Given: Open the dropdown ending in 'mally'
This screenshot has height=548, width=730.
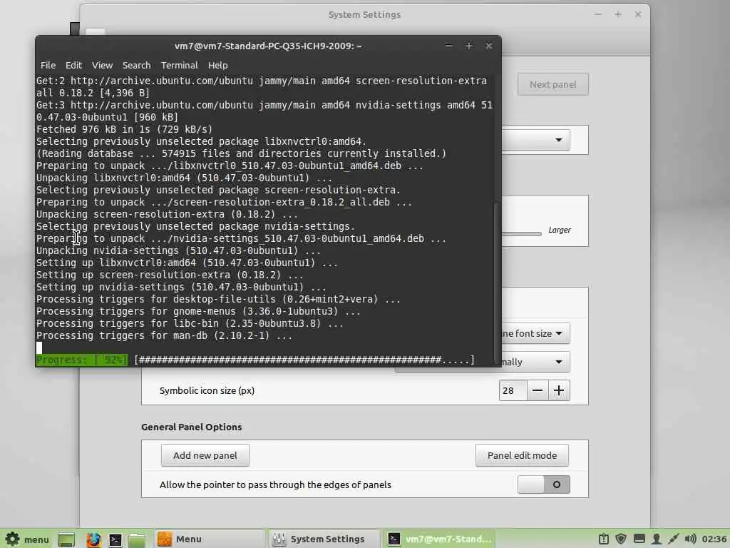Looking at the screenshot, I should (535, 362).
